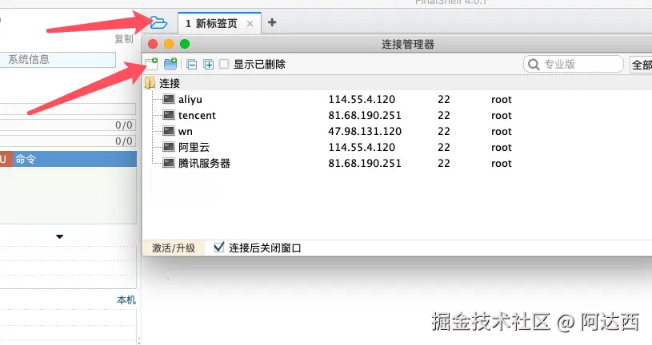Viewport: 652px width, 345px height.
Task: Select the tencent connection
Action: (x=197, y=116)
